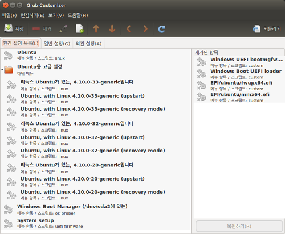Click the '제거된 항목' panel header
The width and height of the screenshot is (285, 234).
[x=206, y=52]
